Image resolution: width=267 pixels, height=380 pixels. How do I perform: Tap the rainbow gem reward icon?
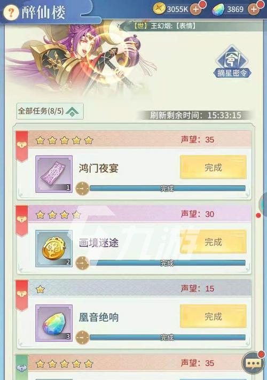[54, 323]
